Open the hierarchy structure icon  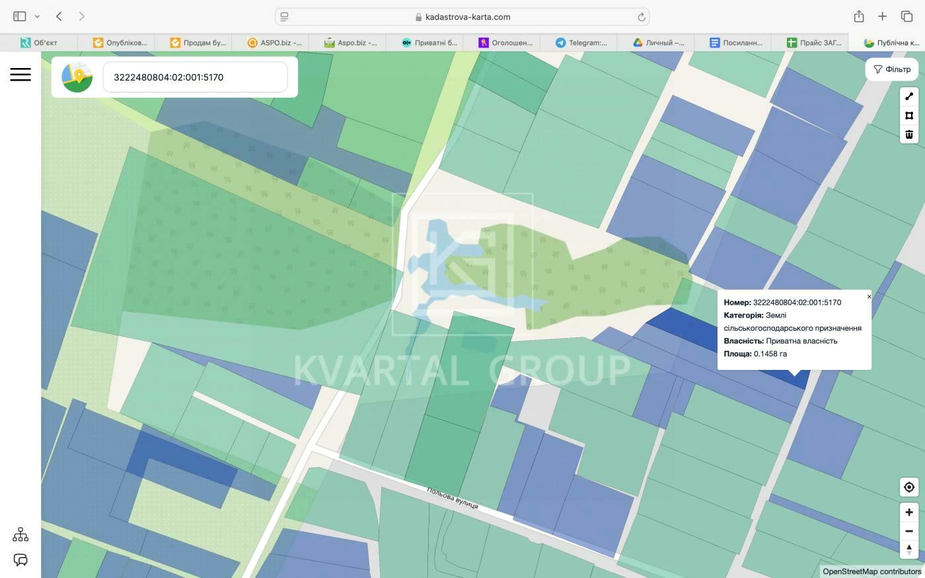click(20, 534)
